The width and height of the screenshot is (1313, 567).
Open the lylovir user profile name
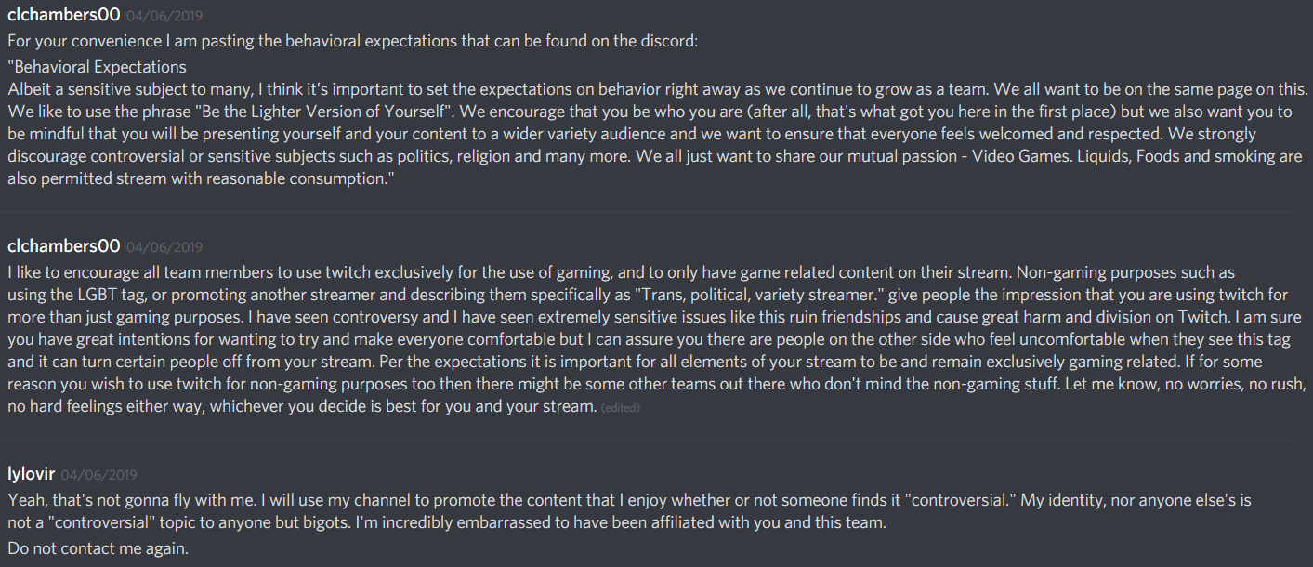pos(32,474)
